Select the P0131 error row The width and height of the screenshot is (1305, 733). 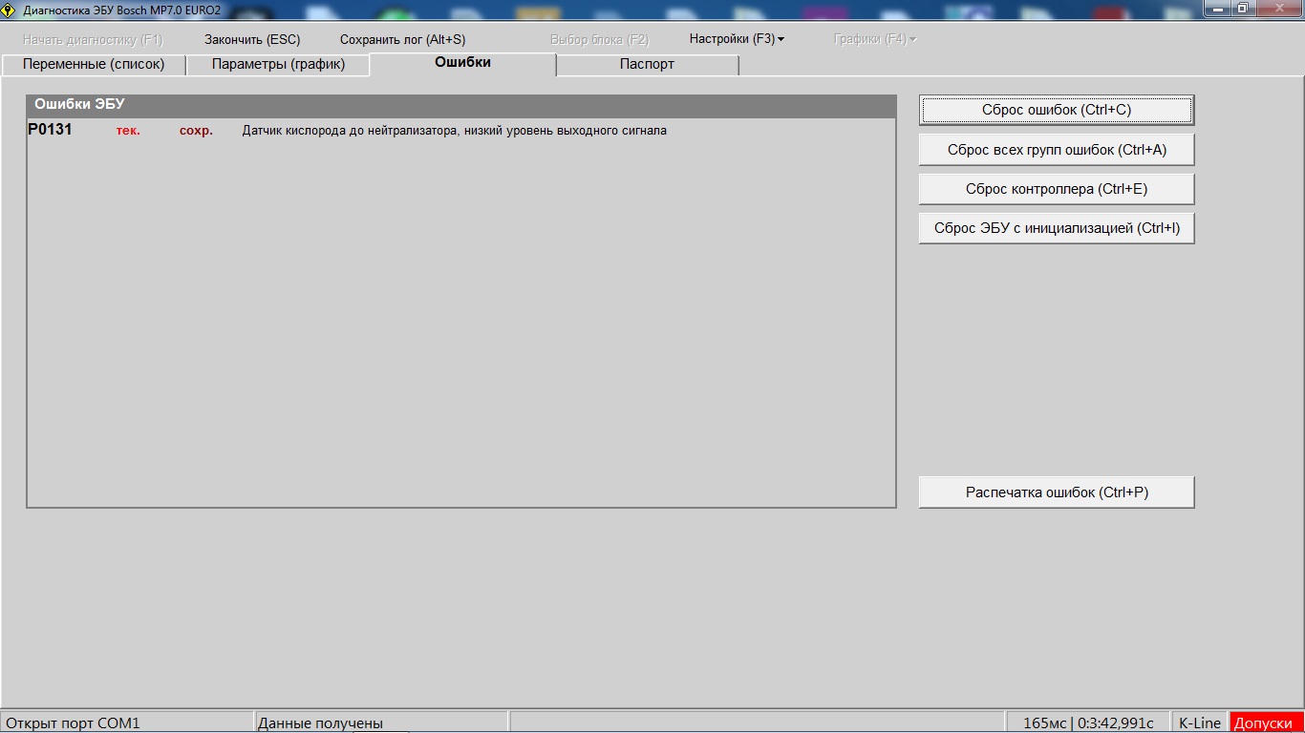(x=382, y=131)
